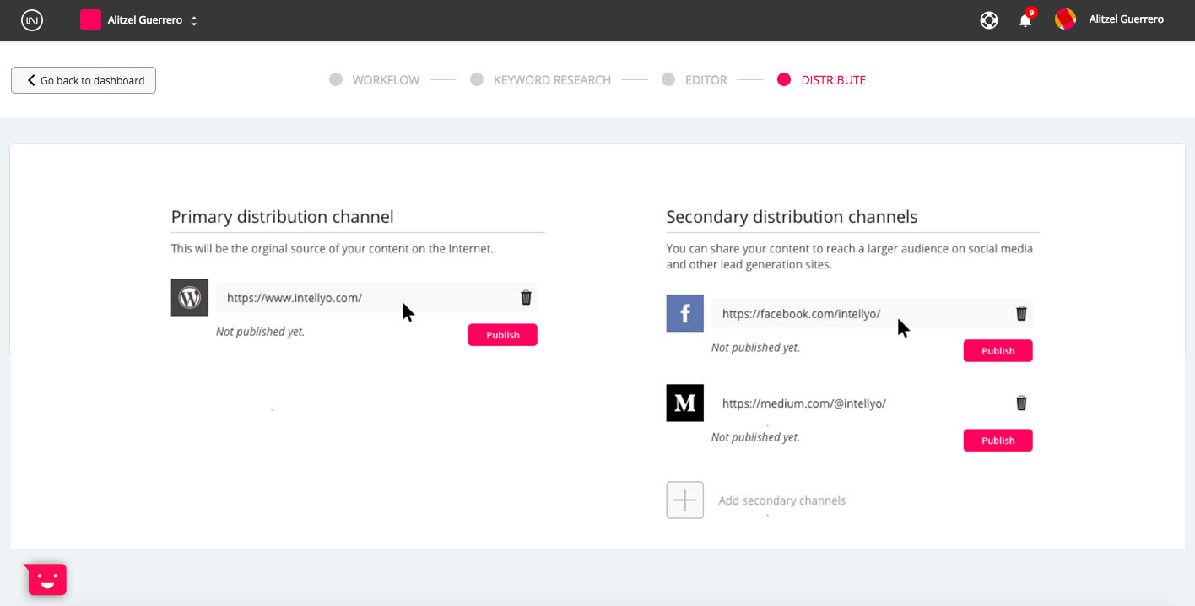The height and width of the screenshot is (606, 1195).
Task: Click the Medium channel icon
Action: 685,403
